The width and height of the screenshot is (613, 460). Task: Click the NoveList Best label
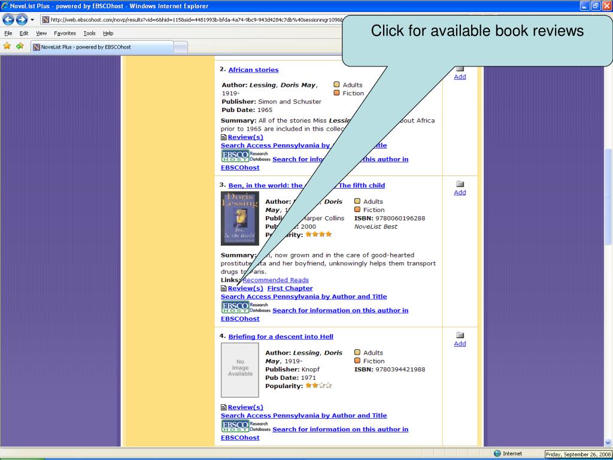[x=375, y=226]
